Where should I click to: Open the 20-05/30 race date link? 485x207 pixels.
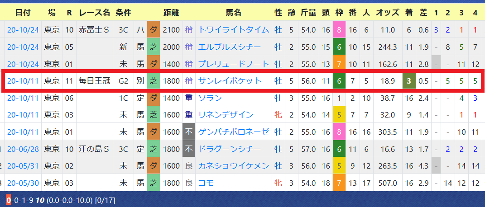click(23, 183)
